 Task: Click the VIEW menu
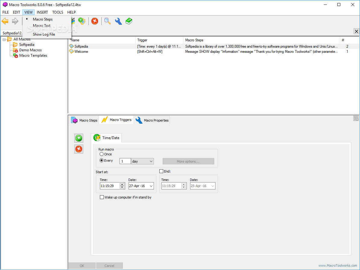coord(28,12)
